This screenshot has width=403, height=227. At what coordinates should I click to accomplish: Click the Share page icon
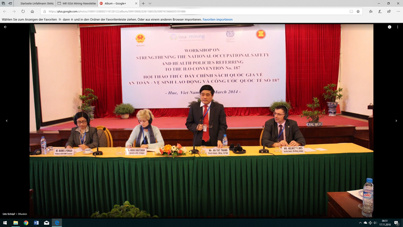389,11
